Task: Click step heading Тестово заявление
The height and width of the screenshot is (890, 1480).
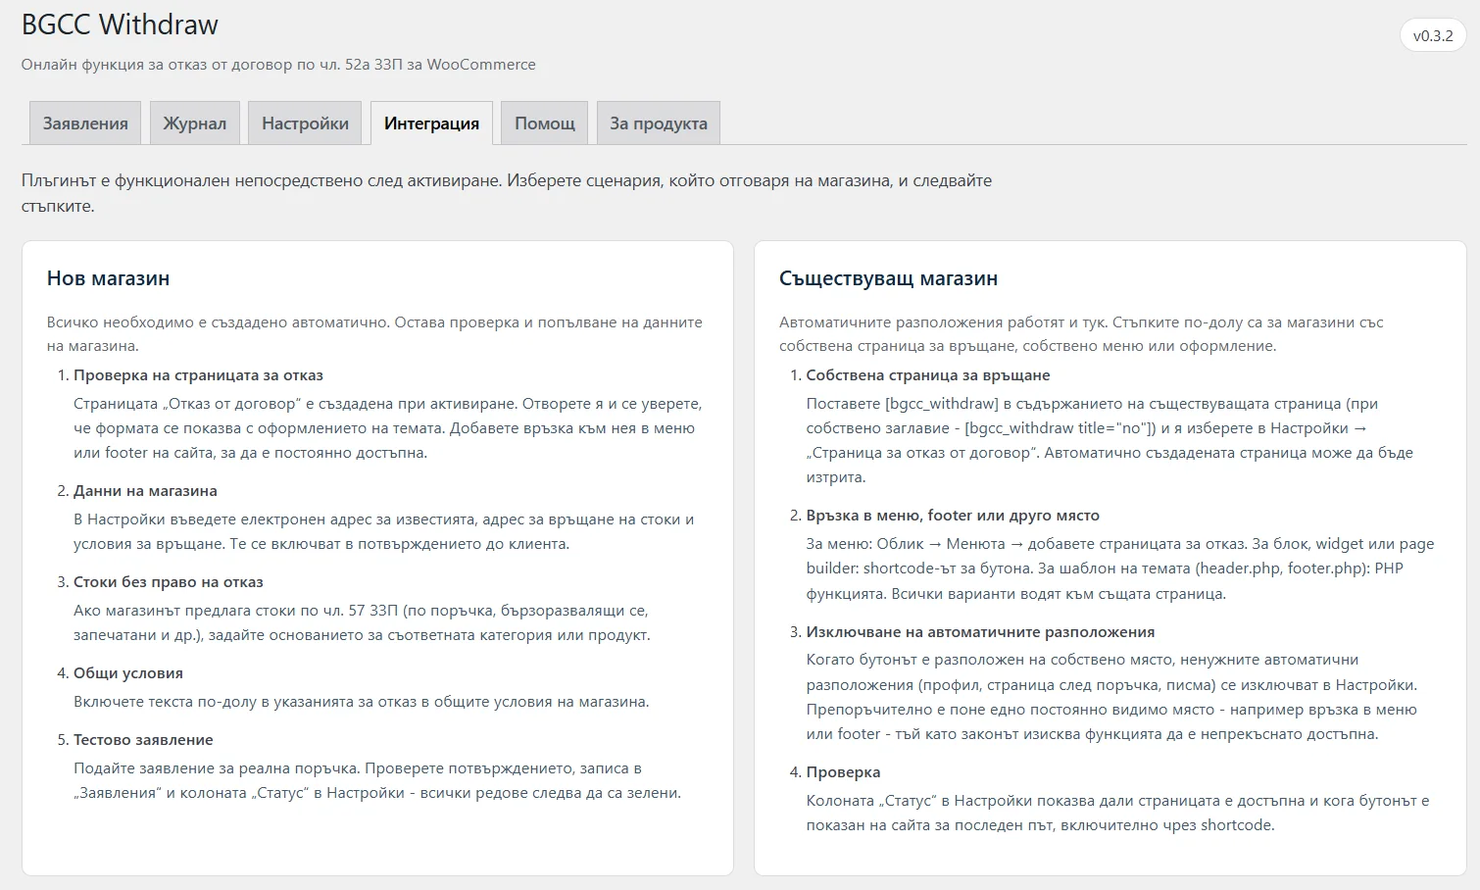Action: click(x=143, y=739)
